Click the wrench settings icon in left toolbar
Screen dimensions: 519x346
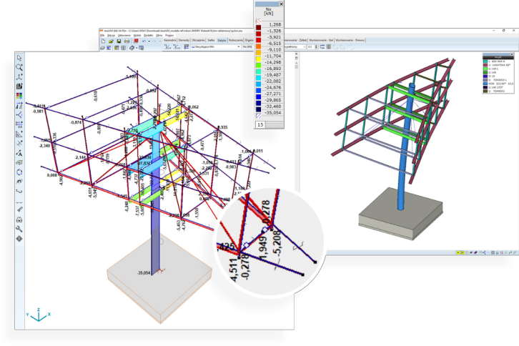click(19, 228)
